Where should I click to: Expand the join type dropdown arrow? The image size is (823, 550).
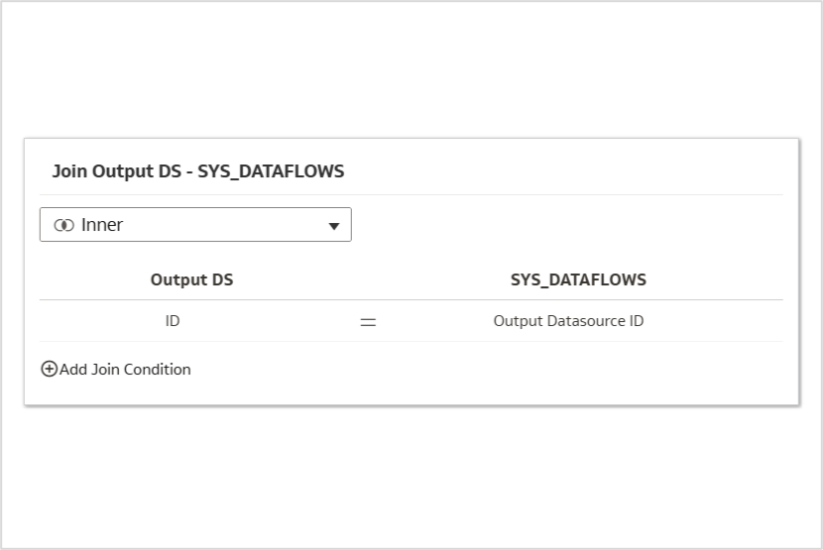334,226
